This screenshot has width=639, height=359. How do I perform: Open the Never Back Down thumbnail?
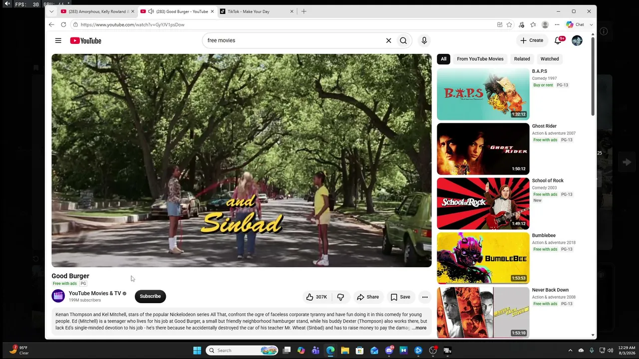[483, 313]
